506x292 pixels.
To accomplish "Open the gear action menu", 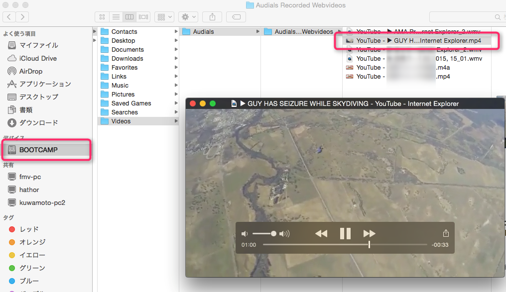I will (188, 17).
